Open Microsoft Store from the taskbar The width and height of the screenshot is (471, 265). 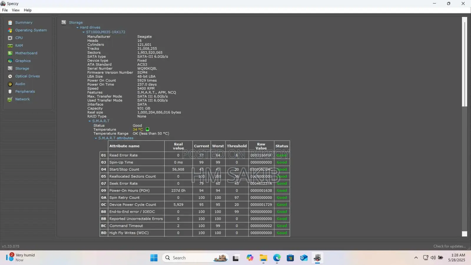[x=290, y=258]
